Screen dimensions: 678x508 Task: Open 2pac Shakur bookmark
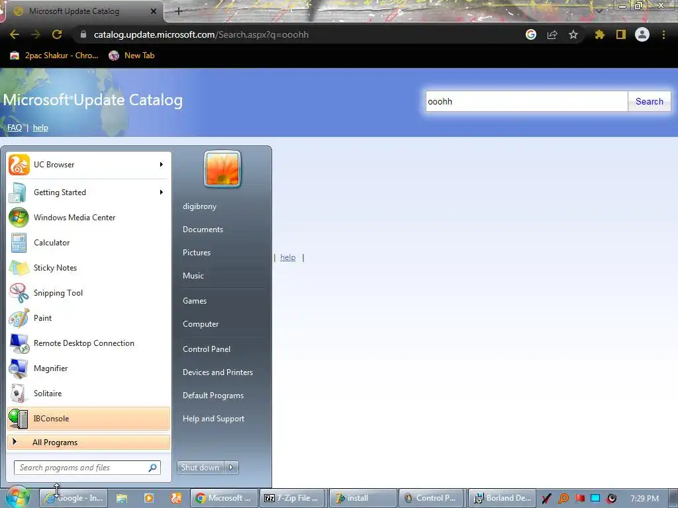click(54, 56)
